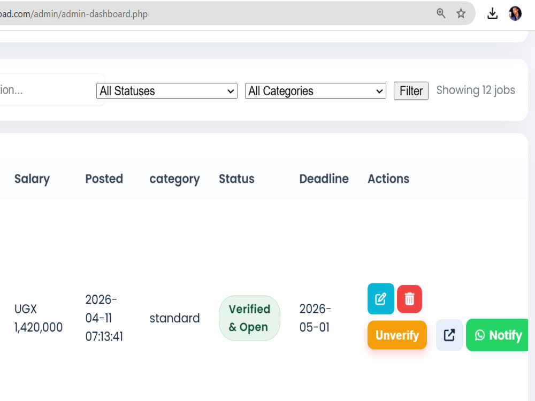Click the Posted column header
The width and height of the screenshot is (535, 401).
tap(104, 179)
